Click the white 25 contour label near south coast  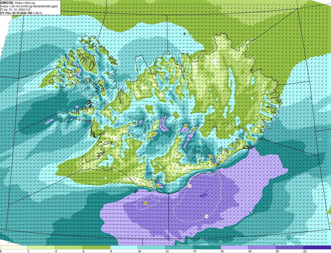190,186
